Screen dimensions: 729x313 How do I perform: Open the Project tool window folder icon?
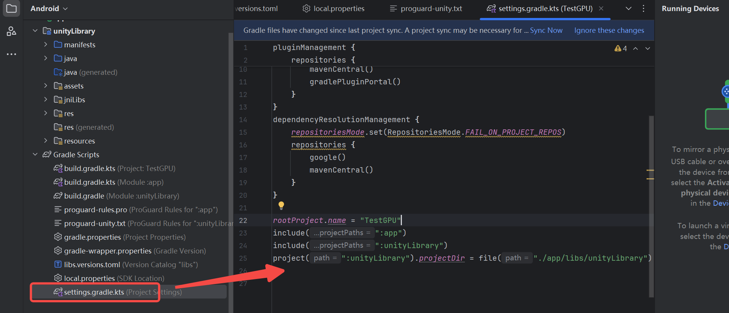point(11,8)
